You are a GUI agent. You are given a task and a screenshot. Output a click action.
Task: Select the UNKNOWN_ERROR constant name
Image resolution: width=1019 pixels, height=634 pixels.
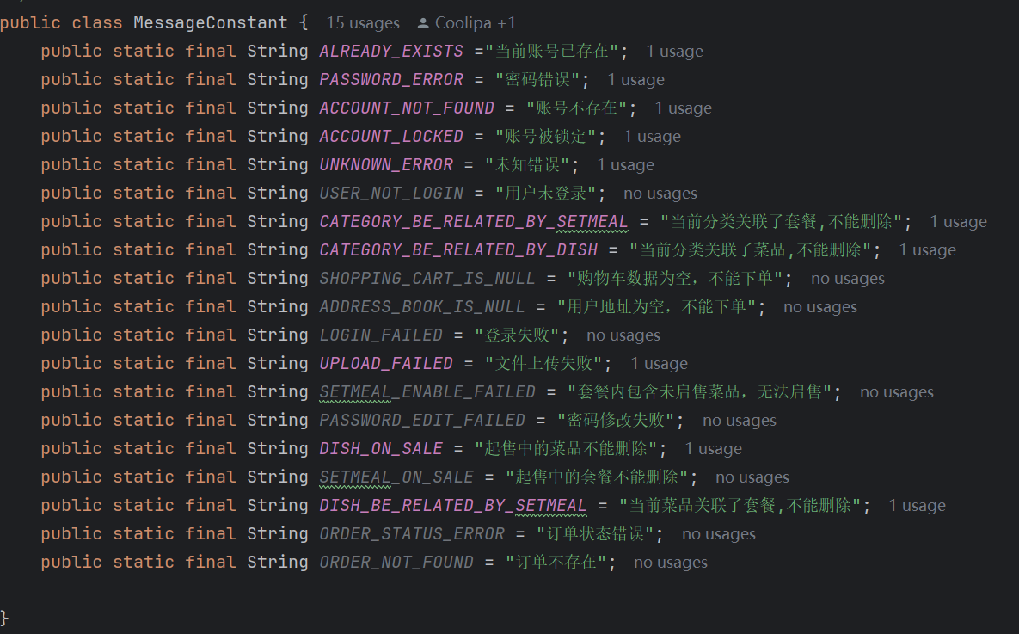[386, 165]
